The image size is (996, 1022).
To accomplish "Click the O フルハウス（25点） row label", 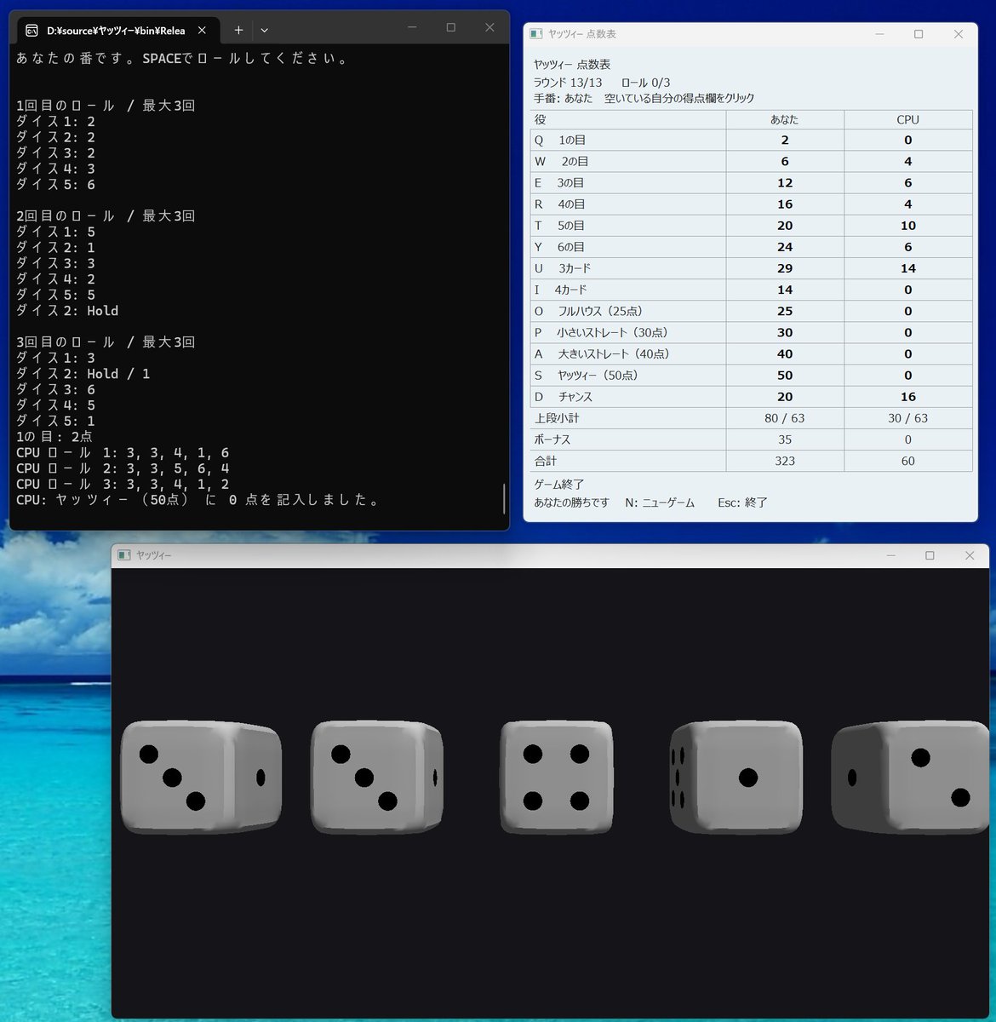I will [628, 311].
